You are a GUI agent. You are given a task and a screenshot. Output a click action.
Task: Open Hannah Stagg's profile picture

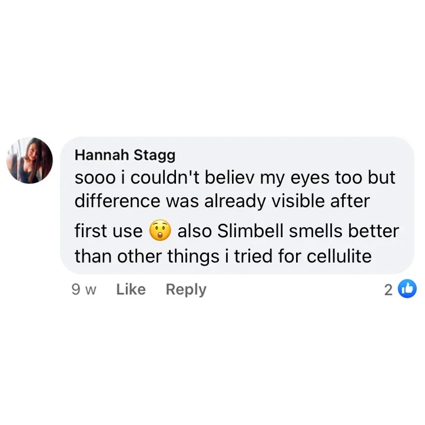tap(29, 161)
